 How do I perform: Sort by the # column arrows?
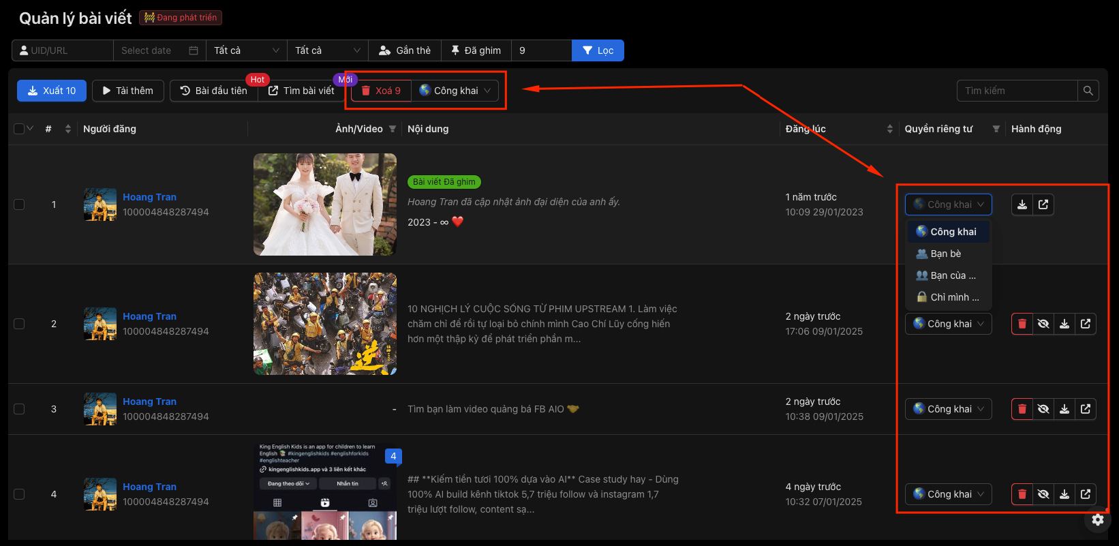click(67, 129)
